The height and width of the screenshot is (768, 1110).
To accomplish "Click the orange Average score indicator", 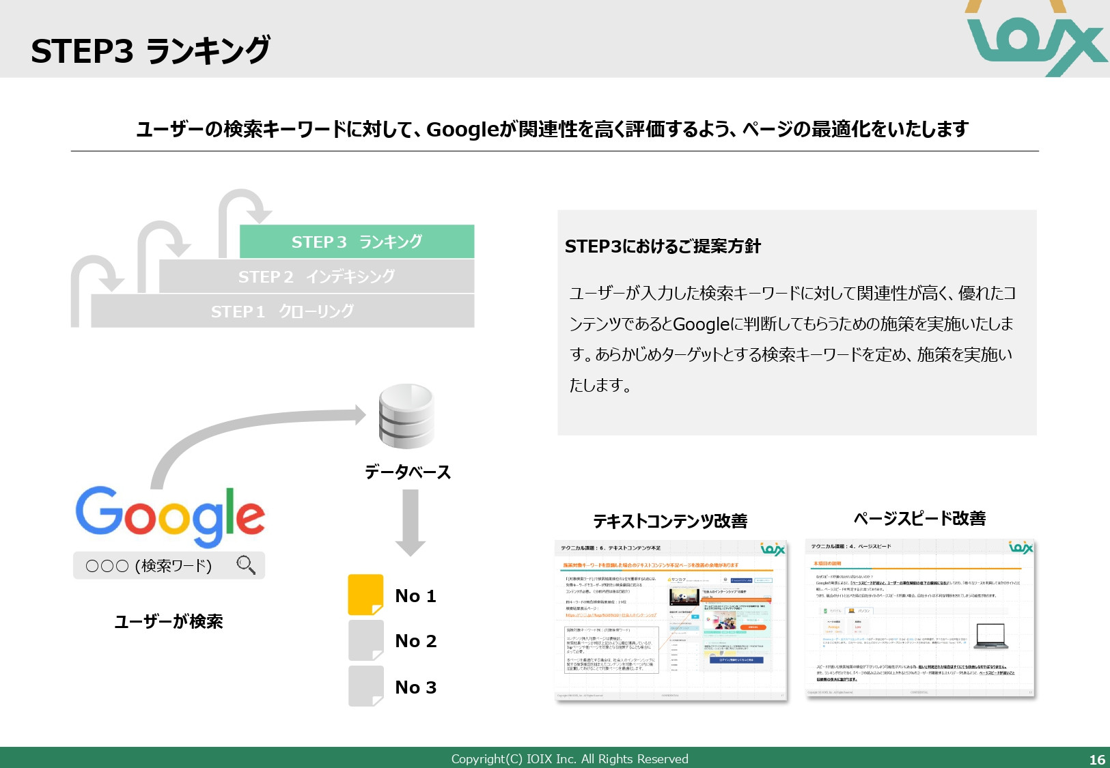I will (x=833, y=627).
